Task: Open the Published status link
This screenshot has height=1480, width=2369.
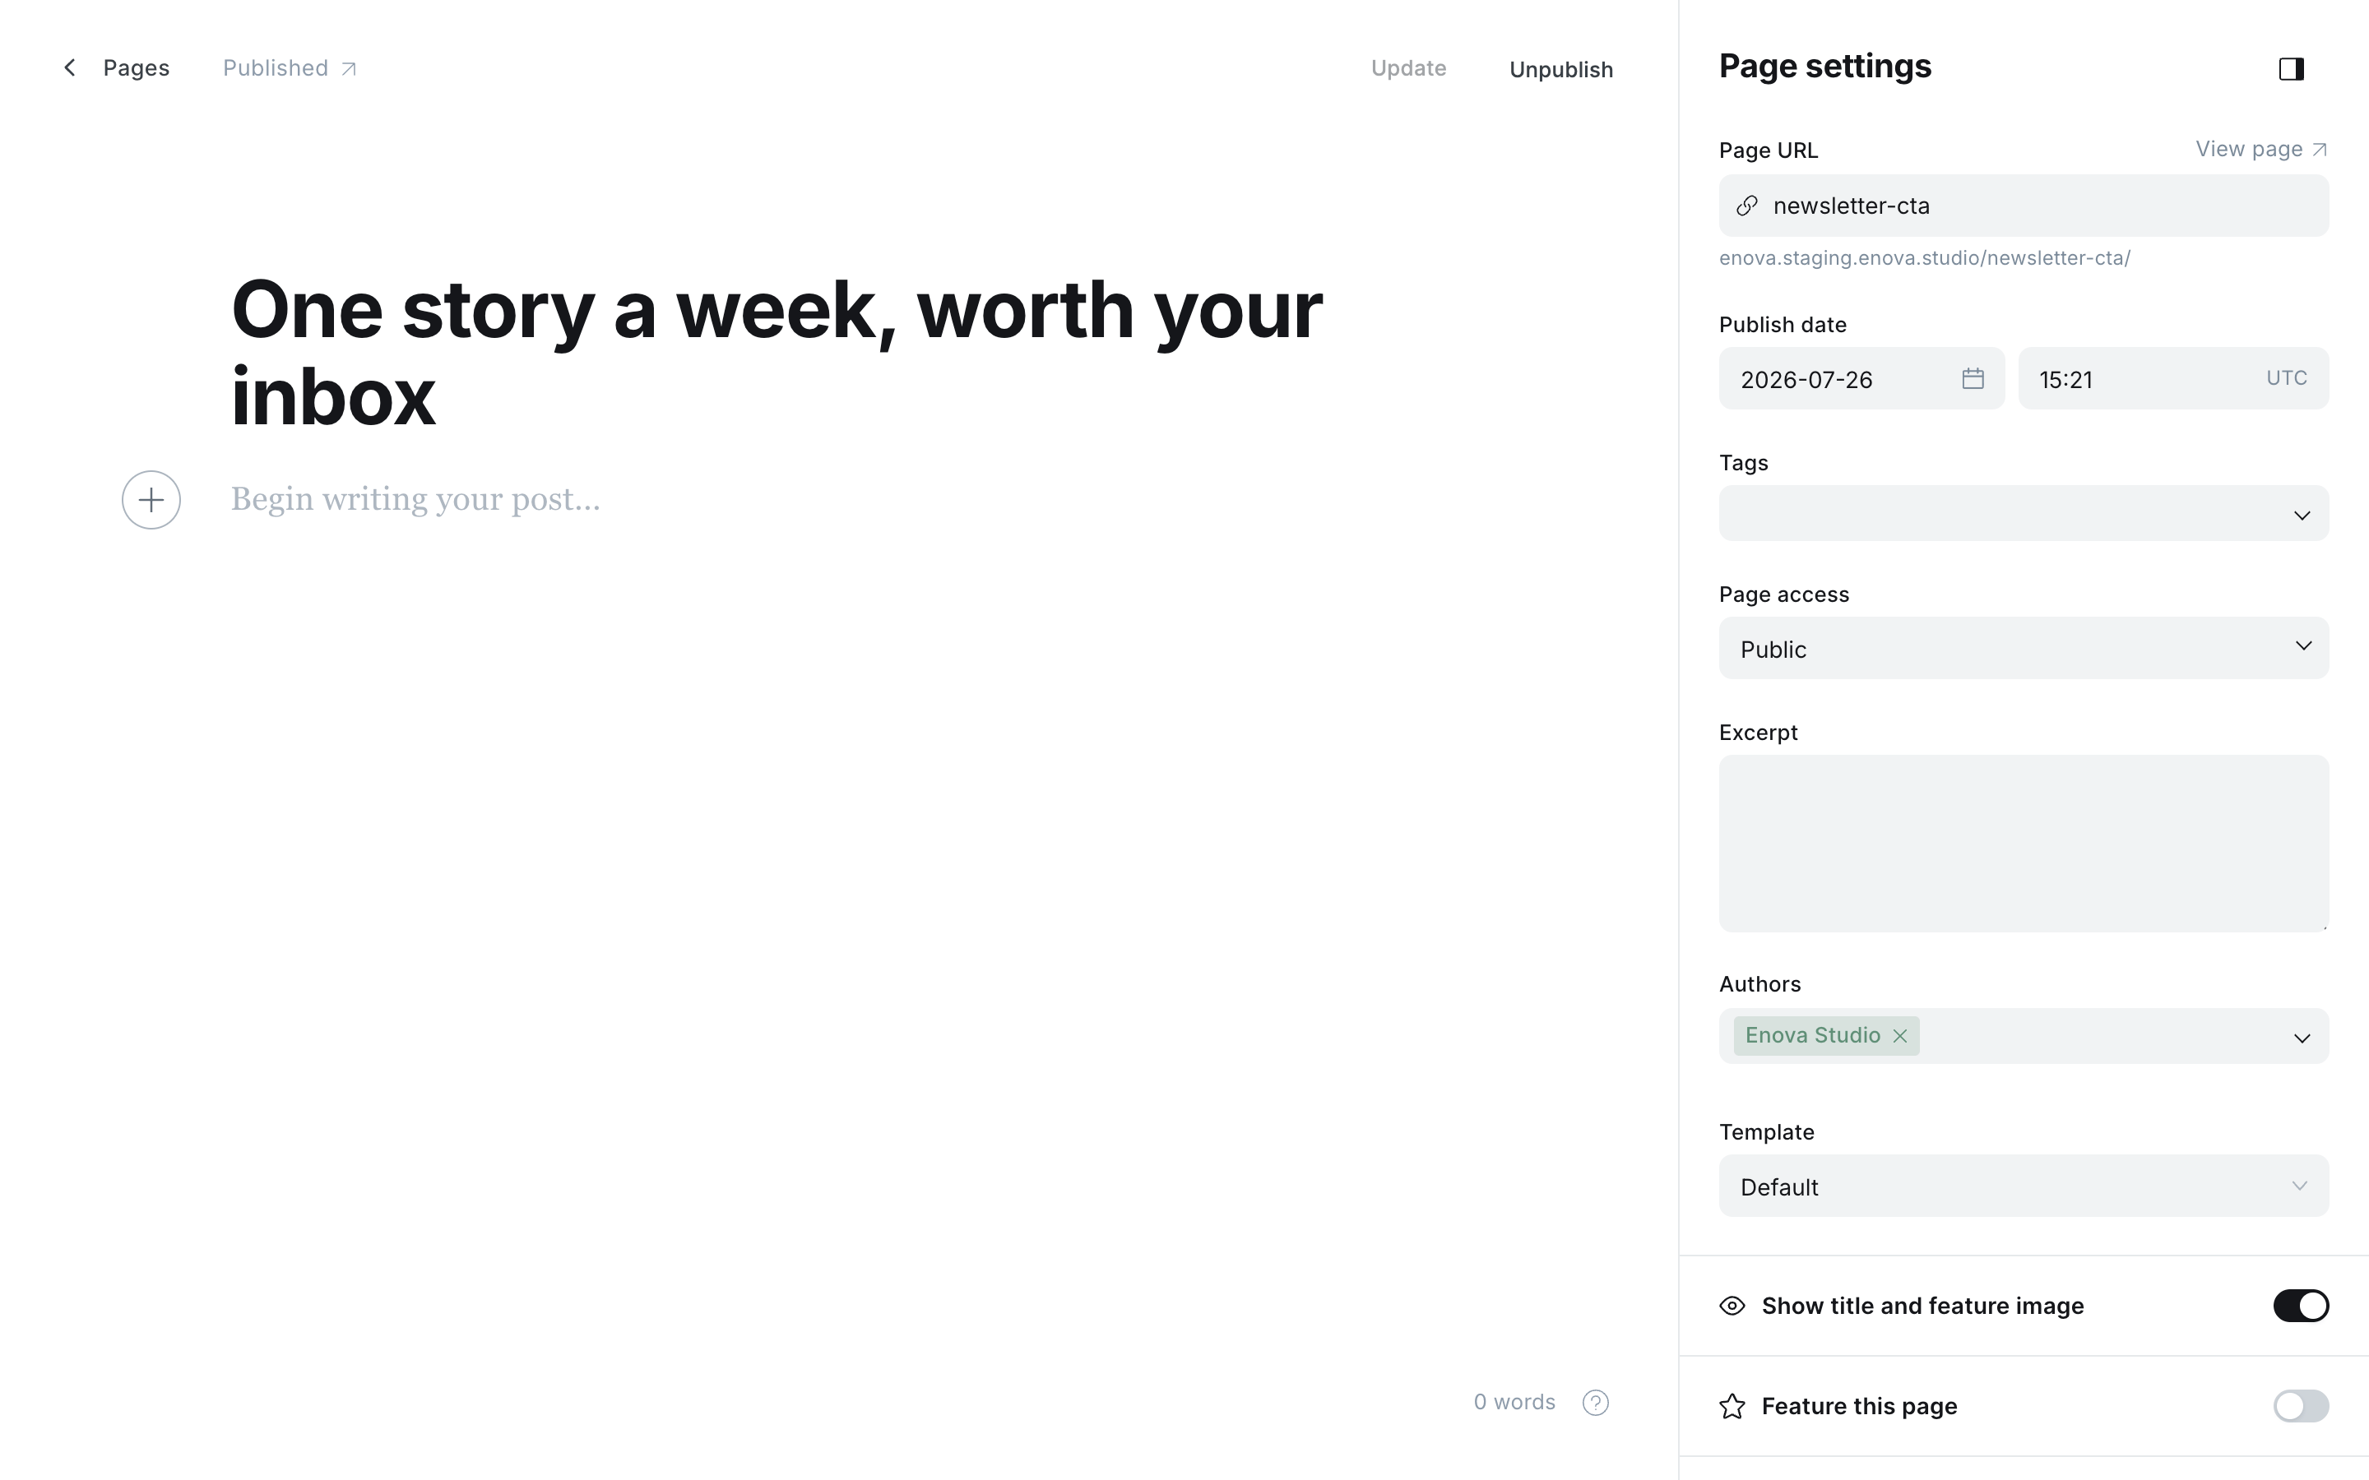Action: [x=290, y=67]
